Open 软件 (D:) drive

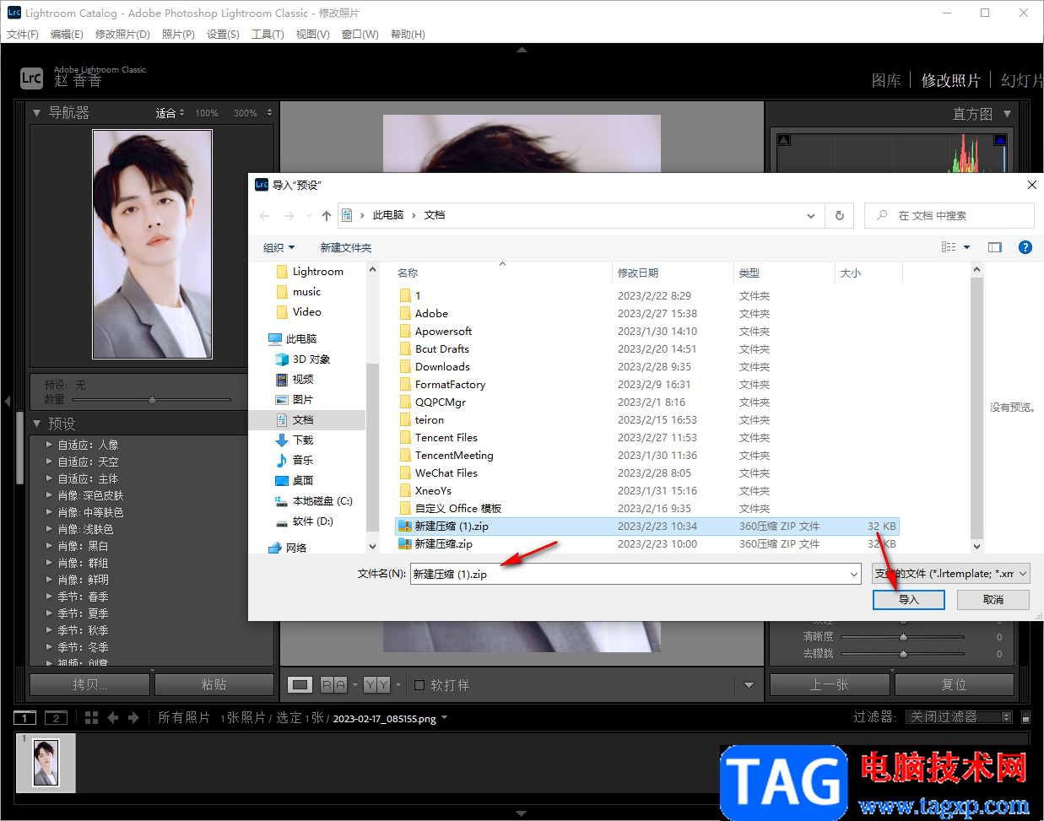[312, 521]
